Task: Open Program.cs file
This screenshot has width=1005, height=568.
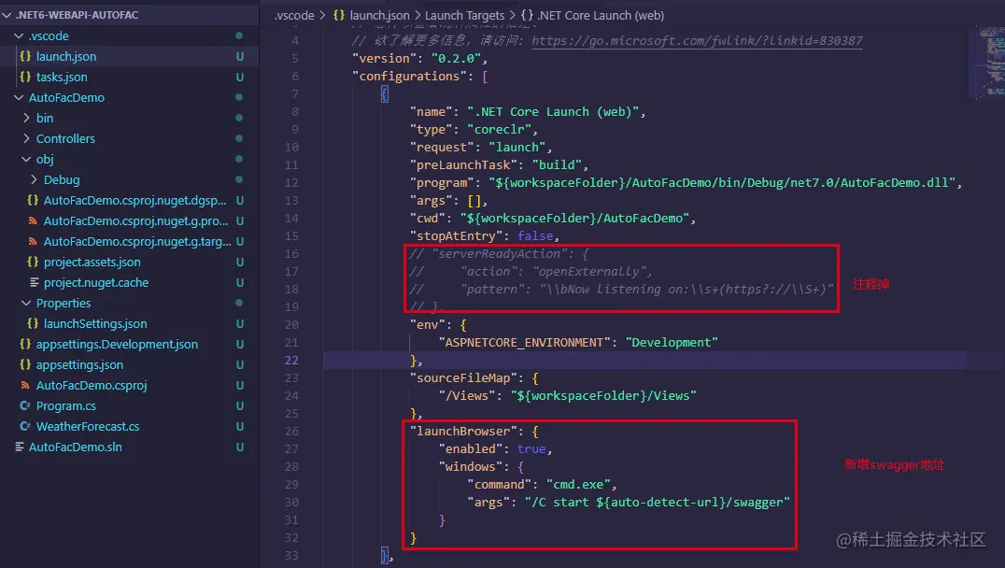Action: (x=66, y=405)
